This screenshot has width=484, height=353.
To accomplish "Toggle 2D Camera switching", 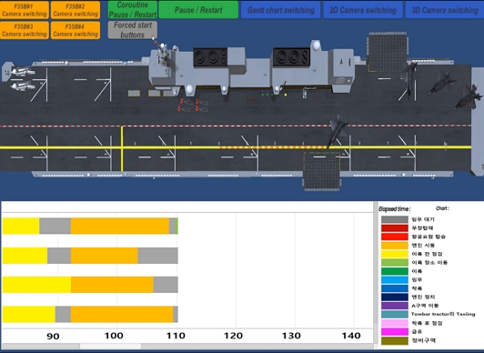I will (363, 10).
